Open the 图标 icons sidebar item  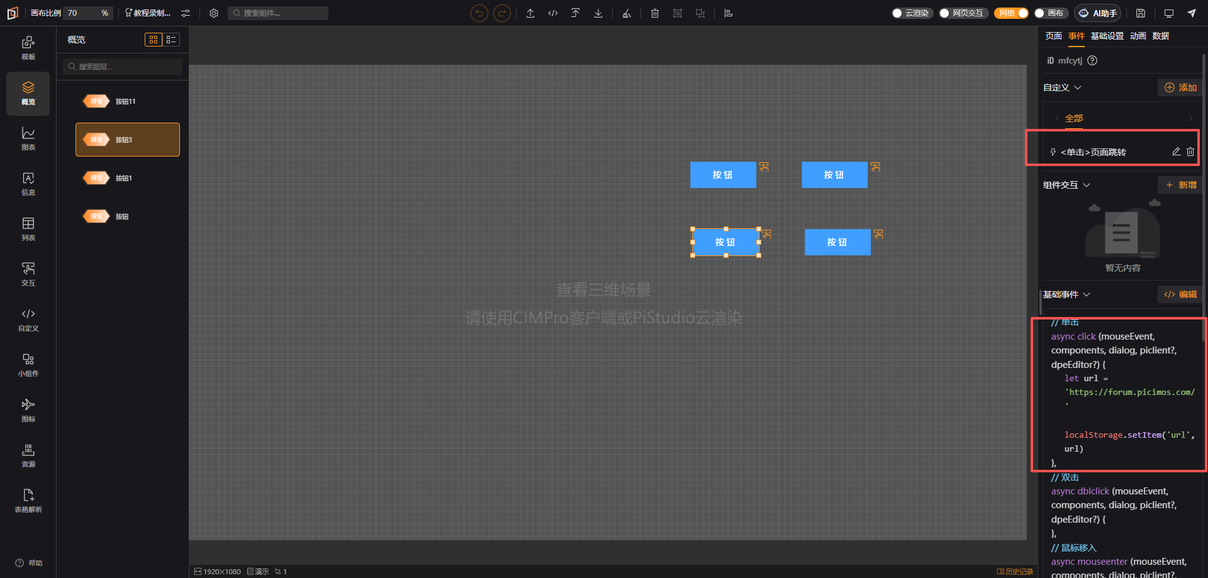pos(28,410)
